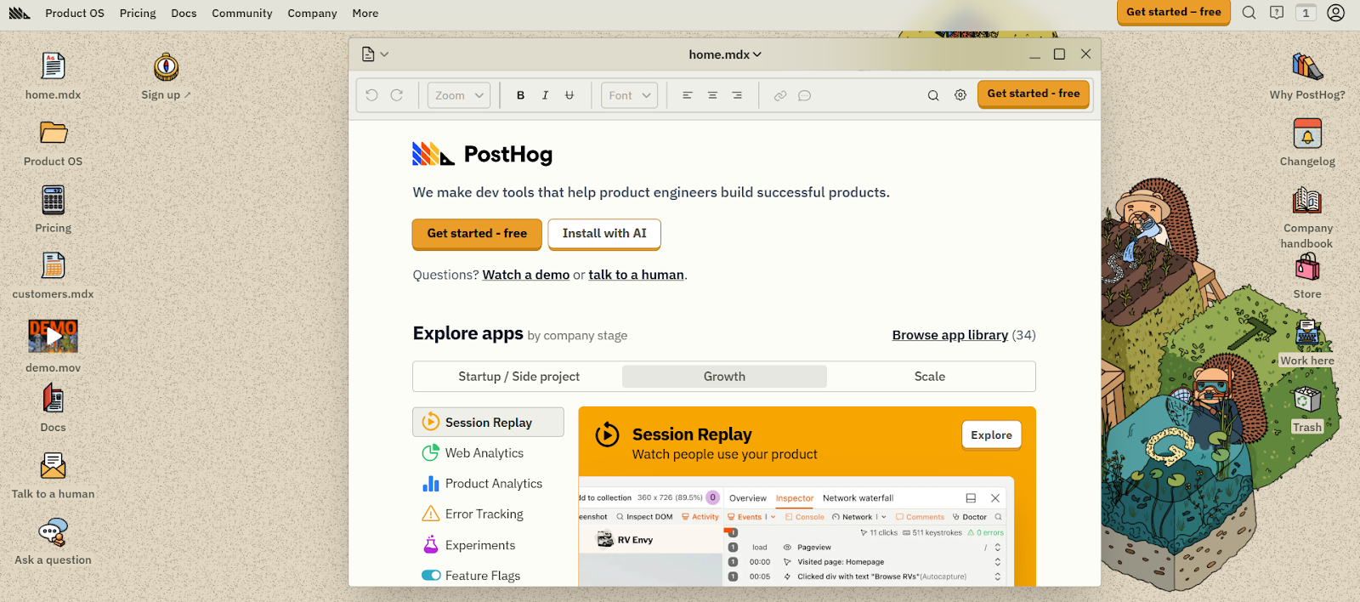Open Product OS menu
Image resolution: width=1360 pixels, height=602 pixels.
coord(75,13)
